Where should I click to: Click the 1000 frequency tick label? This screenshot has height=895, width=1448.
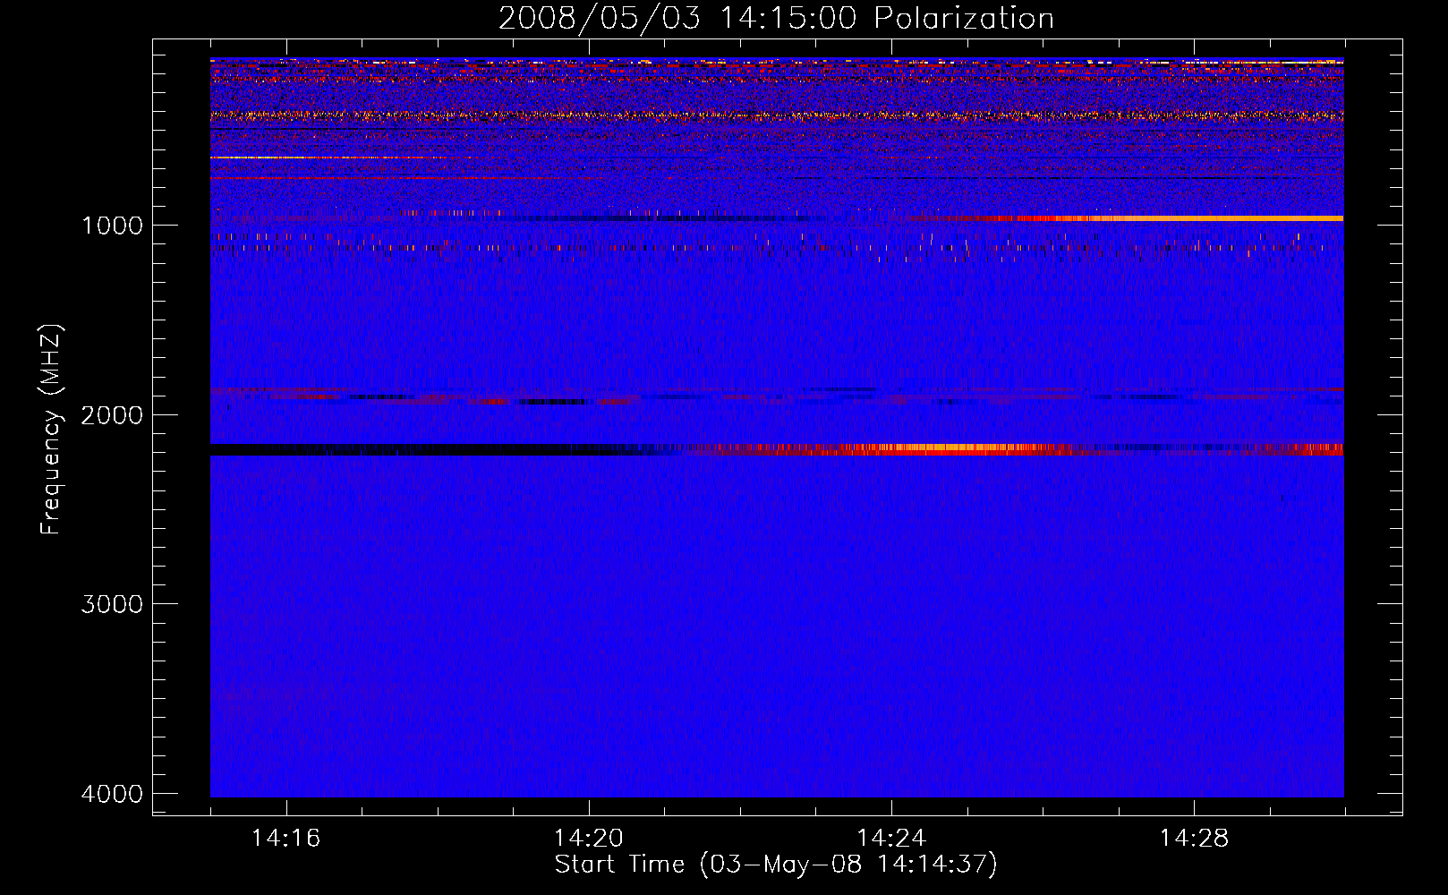coord(113,226)
